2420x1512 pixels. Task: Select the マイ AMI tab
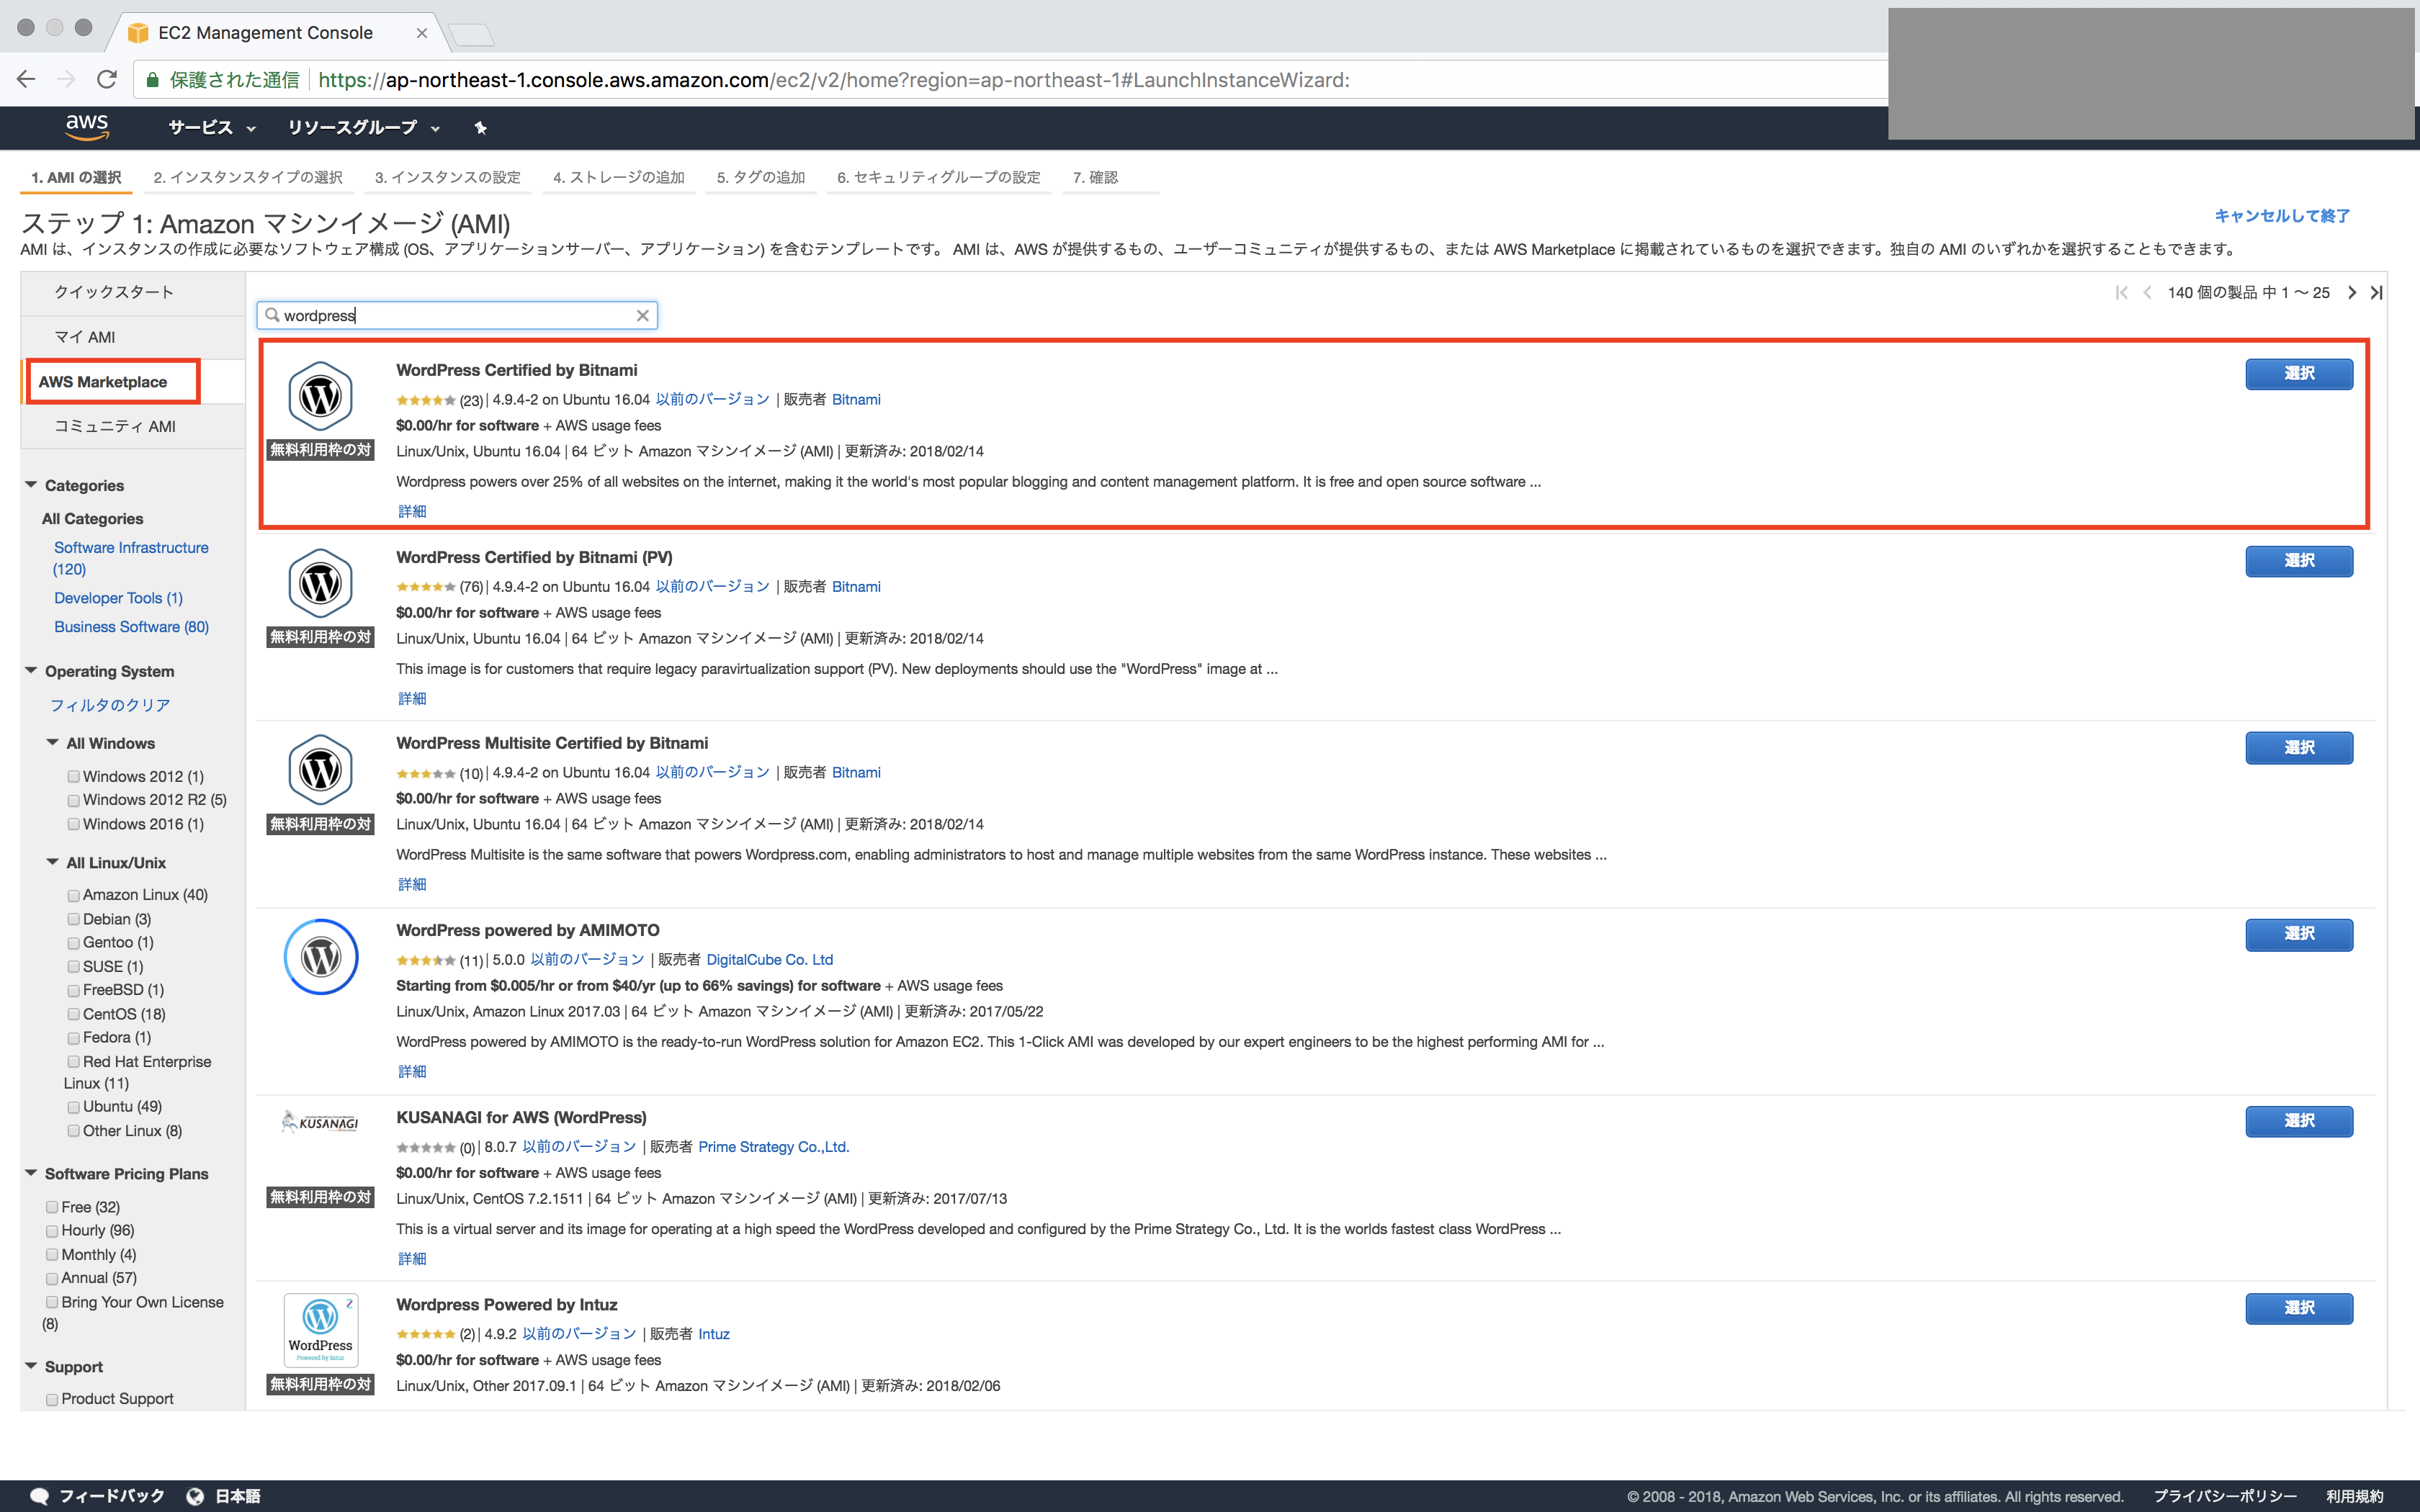pyautogui.click(x=133, y=337)
